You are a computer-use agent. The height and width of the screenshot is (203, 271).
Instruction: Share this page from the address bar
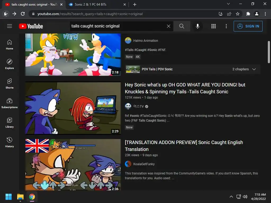click(x=229, y=14)
